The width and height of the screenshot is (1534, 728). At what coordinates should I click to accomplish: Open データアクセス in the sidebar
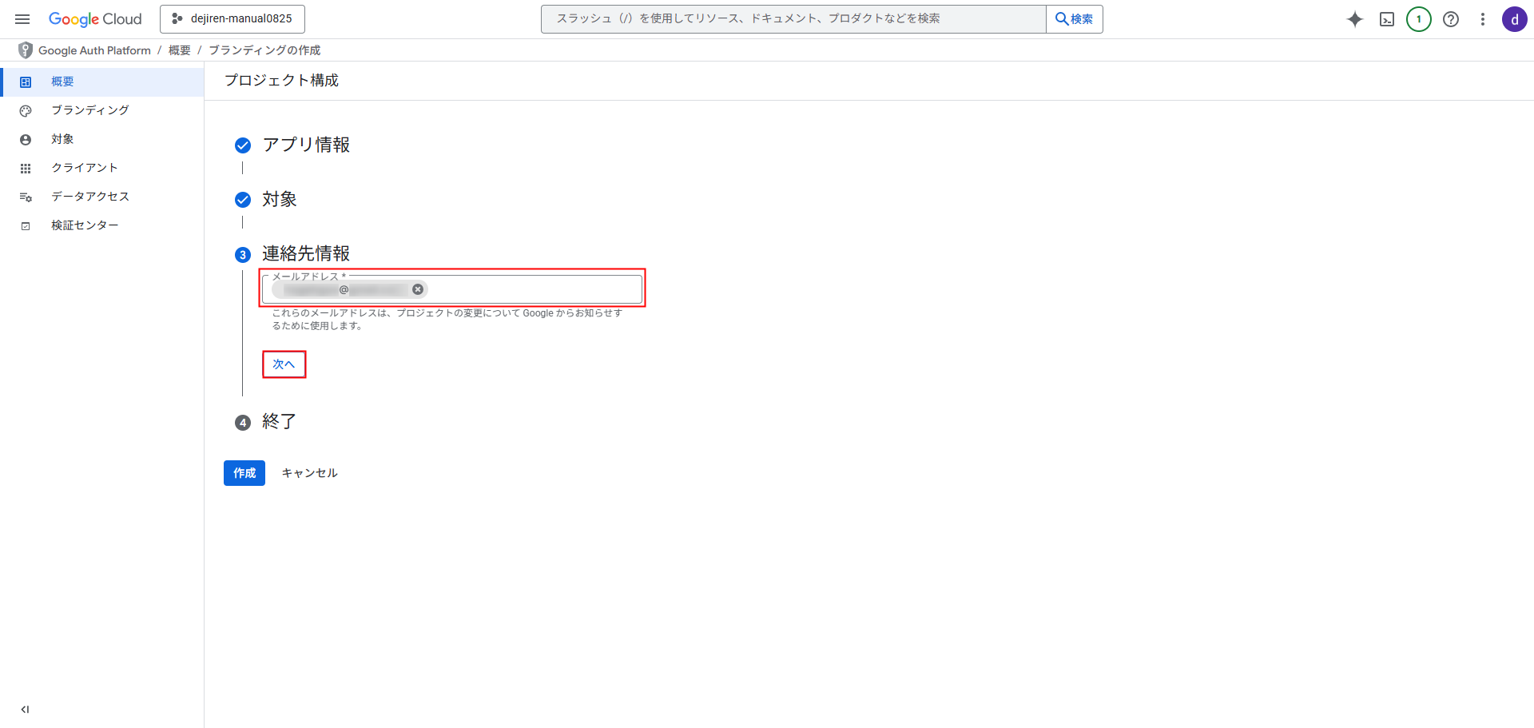pyautogui.click(x=89, y=197)
